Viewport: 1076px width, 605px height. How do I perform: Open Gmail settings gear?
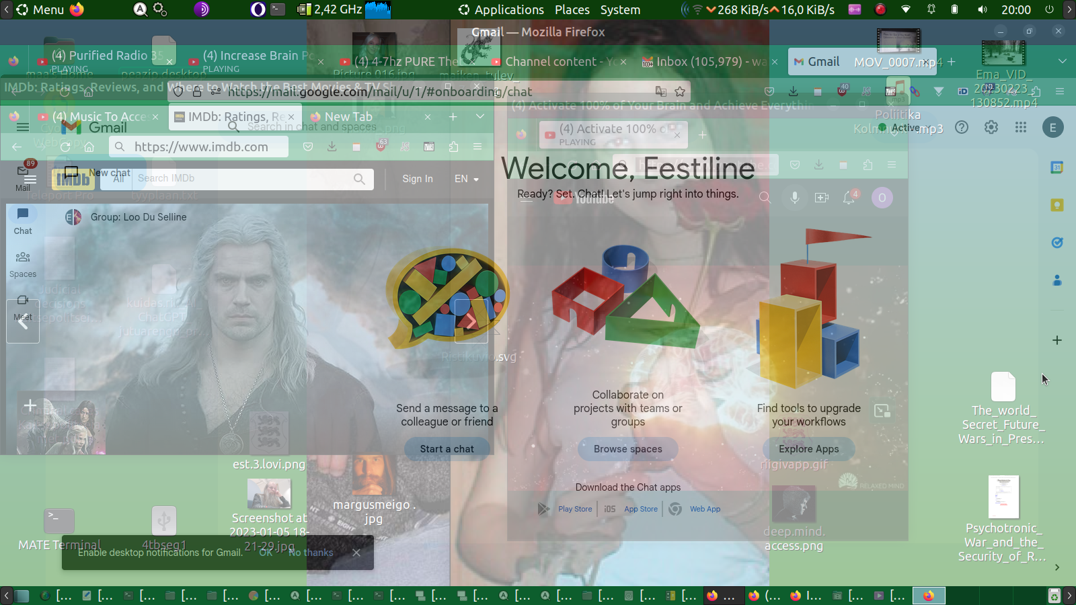click(x=991, y=127)
